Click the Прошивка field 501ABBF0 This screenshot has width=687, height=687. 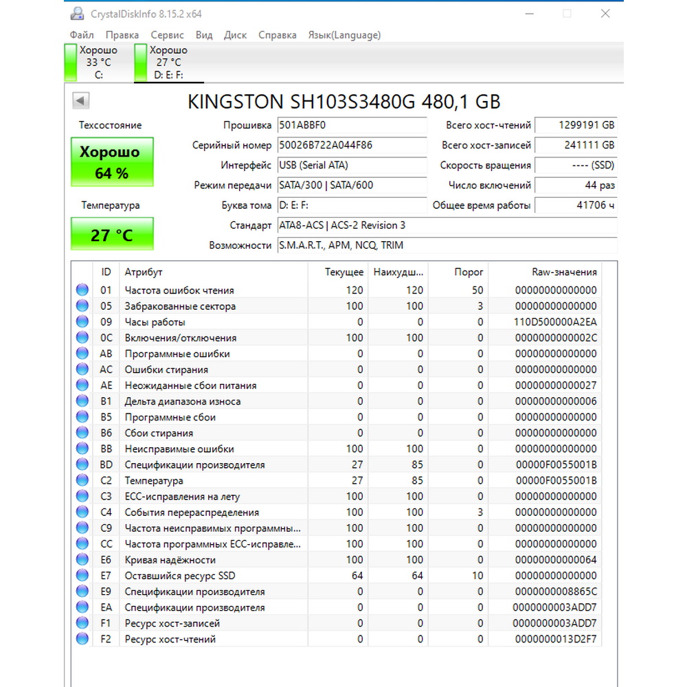352,125
